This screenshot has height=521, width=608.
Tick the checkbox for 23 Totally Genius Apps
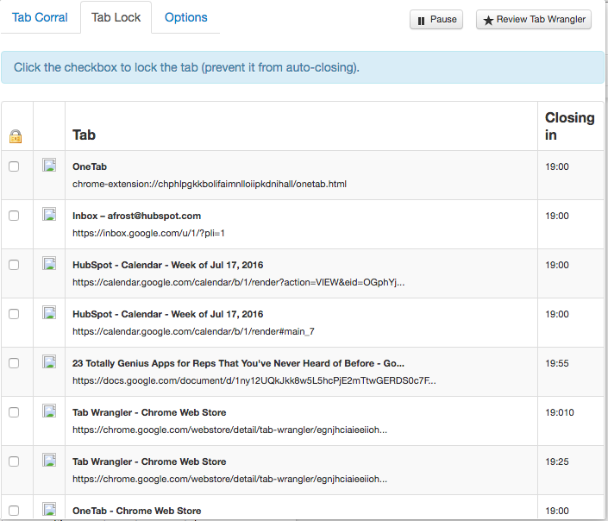[x=14, y=363]
